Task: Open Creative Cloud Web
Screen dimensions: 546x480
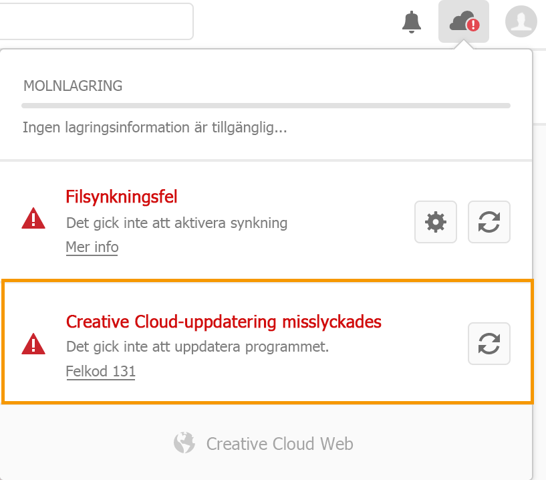Action: pyautogui.click(x=279, y=443)
